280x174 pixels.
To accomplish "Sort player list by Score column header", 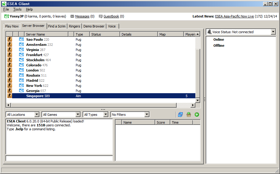I will coord(162,122).
